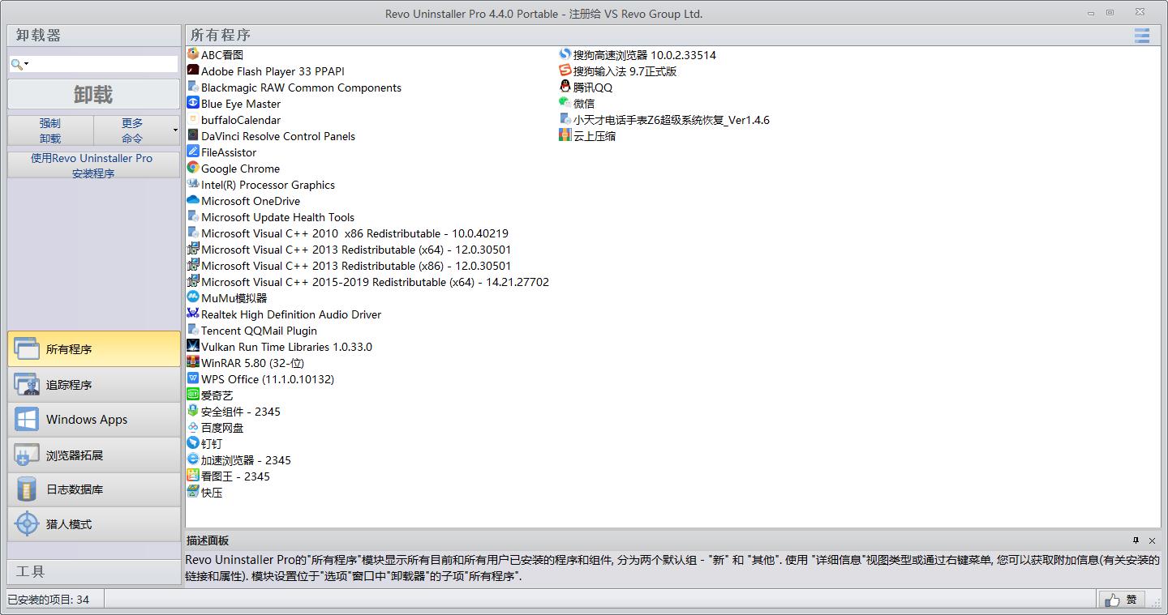Screen dimensions: 1168x615
Task: Click the ABC看图 program icon
Action: 193,54
